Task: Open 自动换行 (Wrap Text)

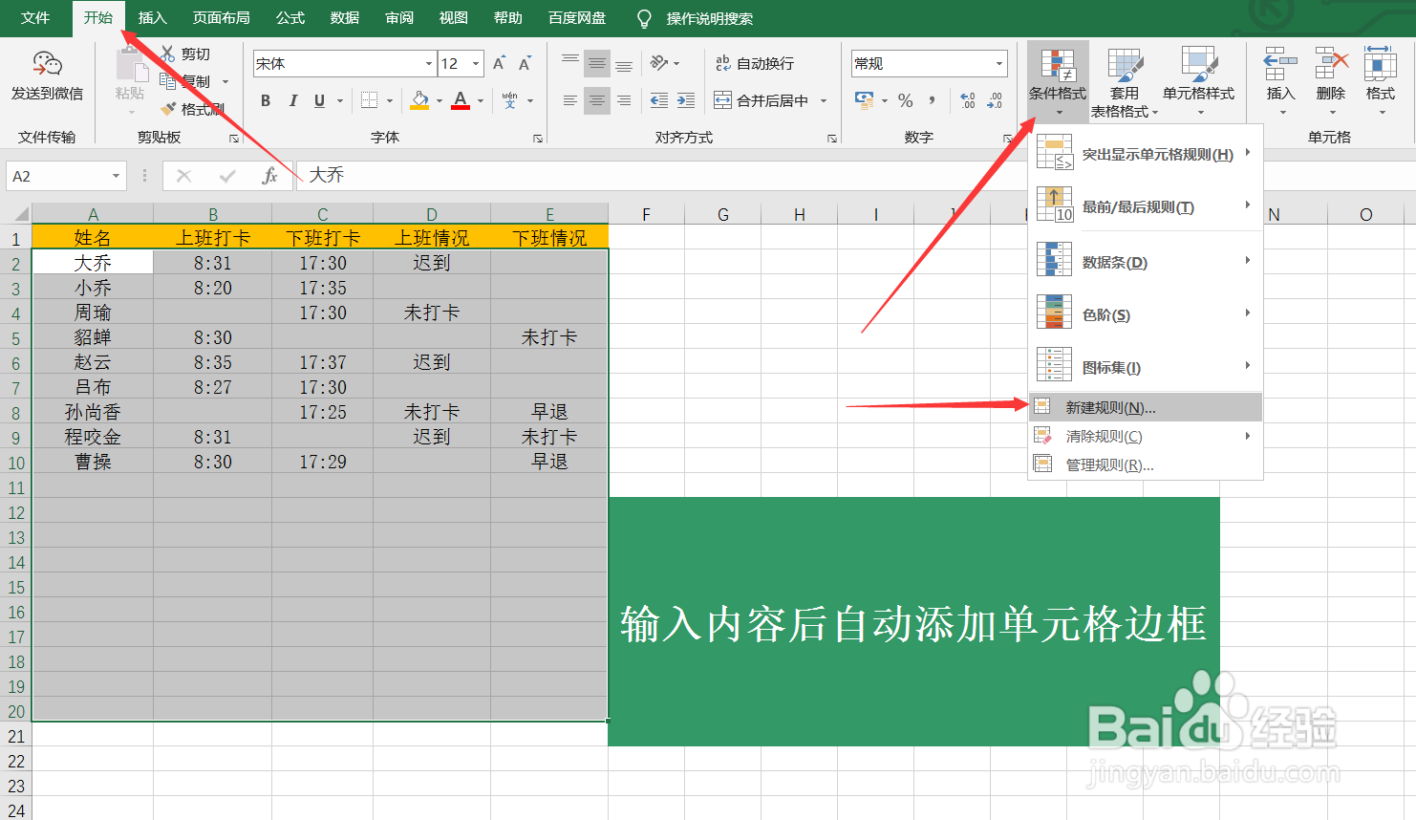Action: click(x=755, y=62)
